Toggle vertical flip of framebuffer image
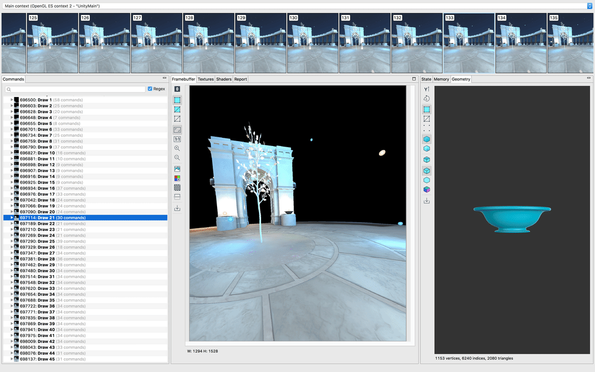This screenshot has height=372, width=595. click(177, 197)
